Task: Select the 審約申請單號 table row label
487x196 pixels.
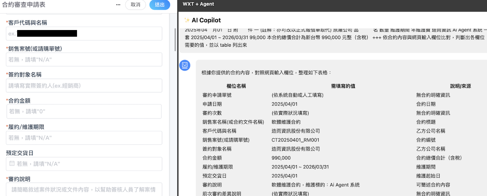Action: (217, 95)
